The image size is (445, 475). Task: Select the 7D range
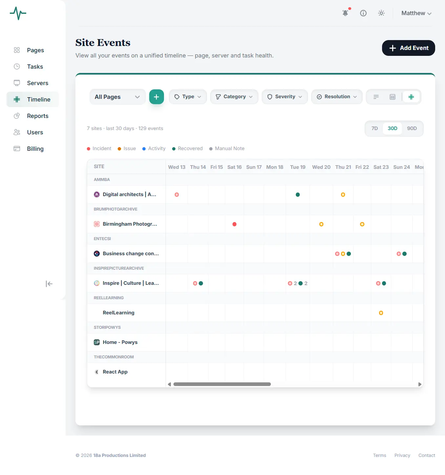click(x=374, y=128)
